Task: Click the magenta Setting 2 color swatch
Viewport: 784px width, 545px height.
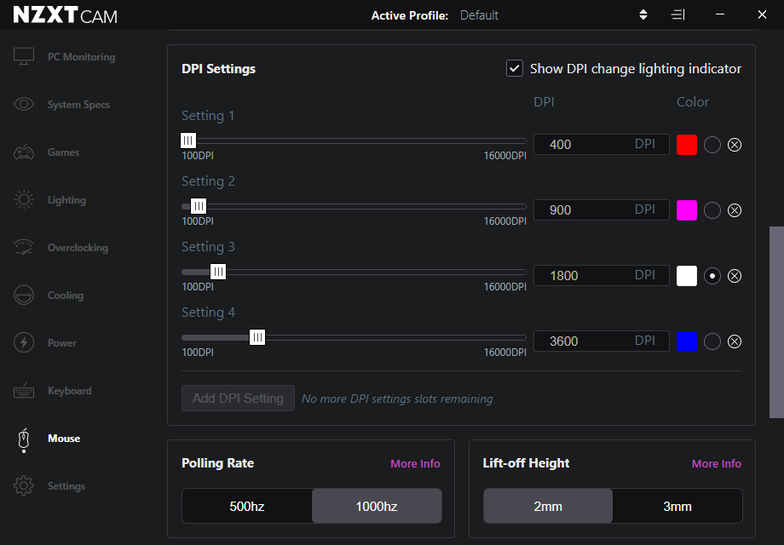Action: [x=687, y=210]
